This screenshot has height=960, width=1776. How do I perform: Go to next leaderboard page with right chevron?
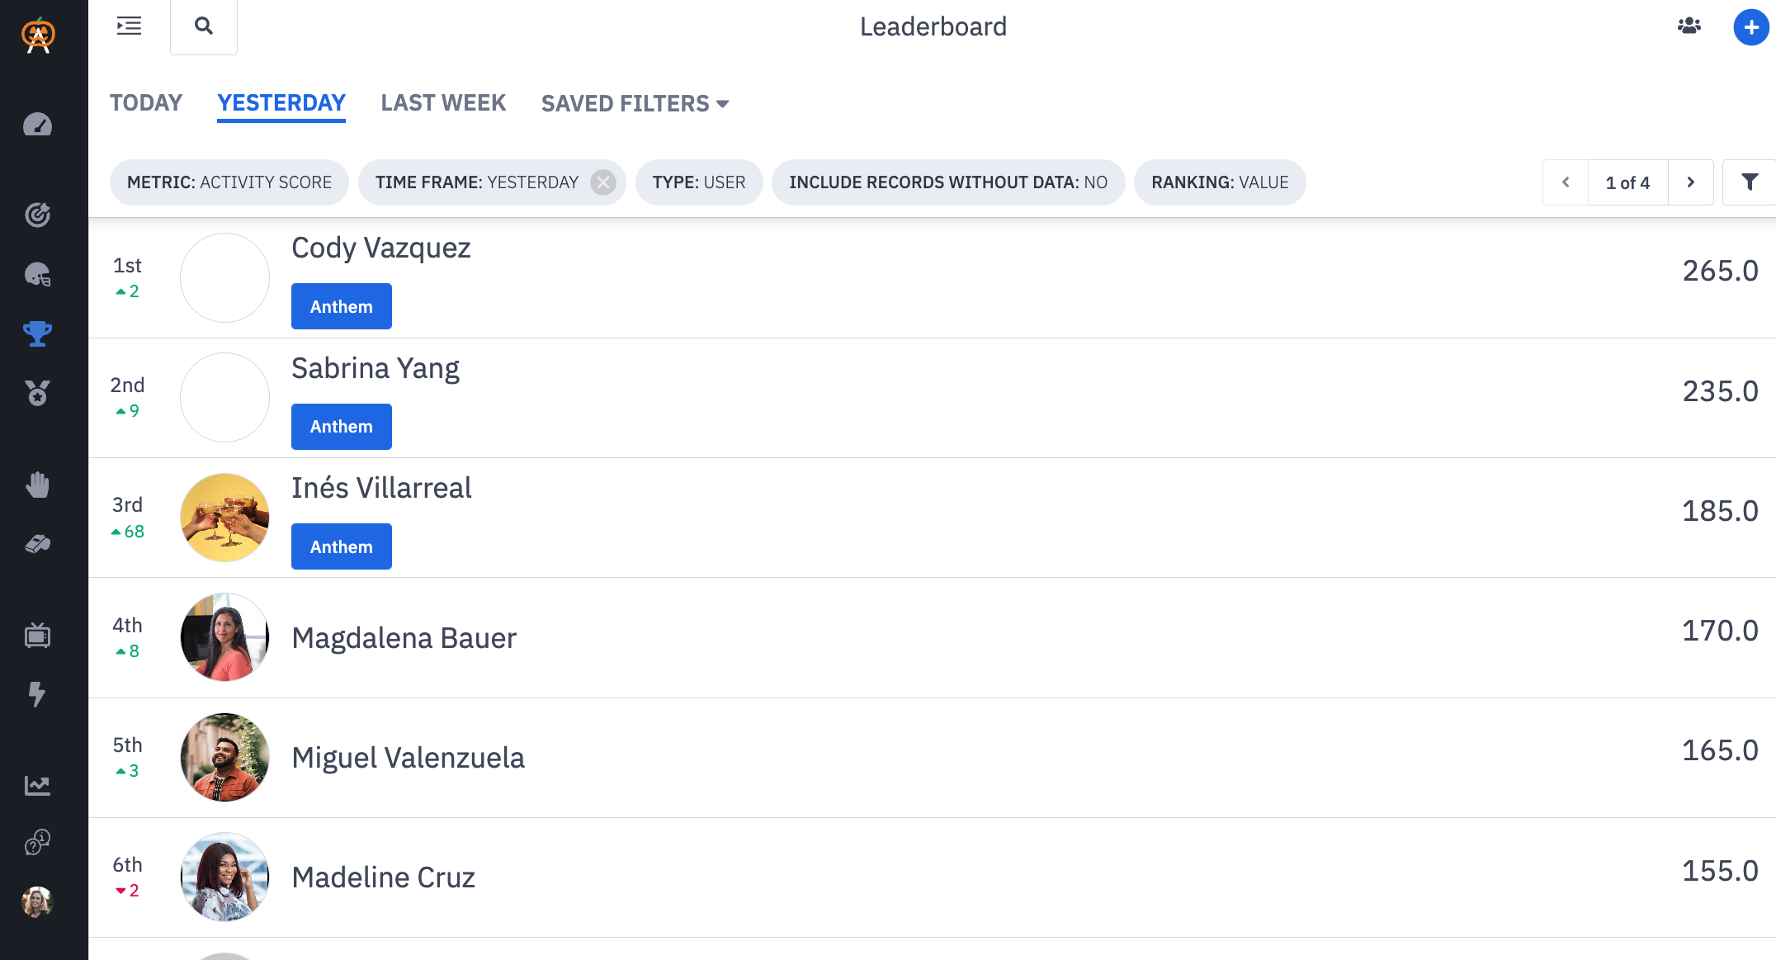(1690, 182)
